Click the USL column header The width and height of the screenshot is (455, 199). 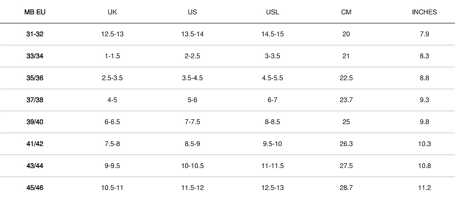click(272, 12)
